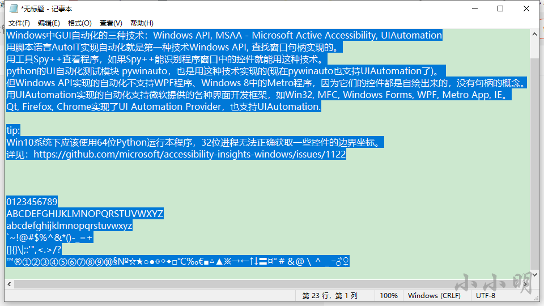Viewport: 544px width, 306px height.
Task: Click UTF-8 encoding in status bar
Action: coord(486,296)
